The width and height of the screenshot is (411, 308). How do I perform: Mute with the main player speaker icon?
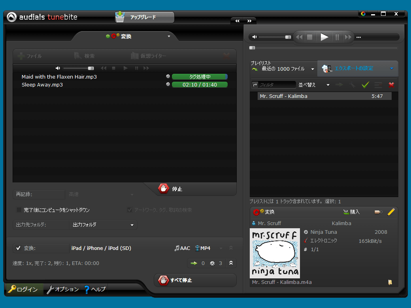pyautogui.click(x=254, y=37)
